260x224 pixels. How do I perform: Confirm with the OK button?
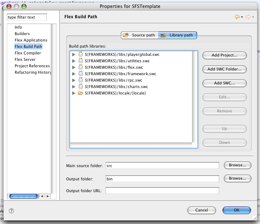(x=237, y=210)
